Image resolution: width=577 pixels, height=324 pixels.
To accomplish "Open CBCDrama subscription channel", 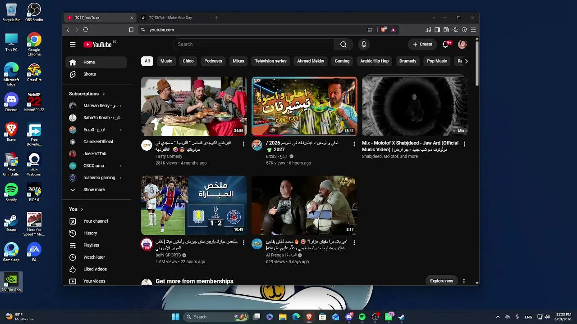I will click(96, 166).
